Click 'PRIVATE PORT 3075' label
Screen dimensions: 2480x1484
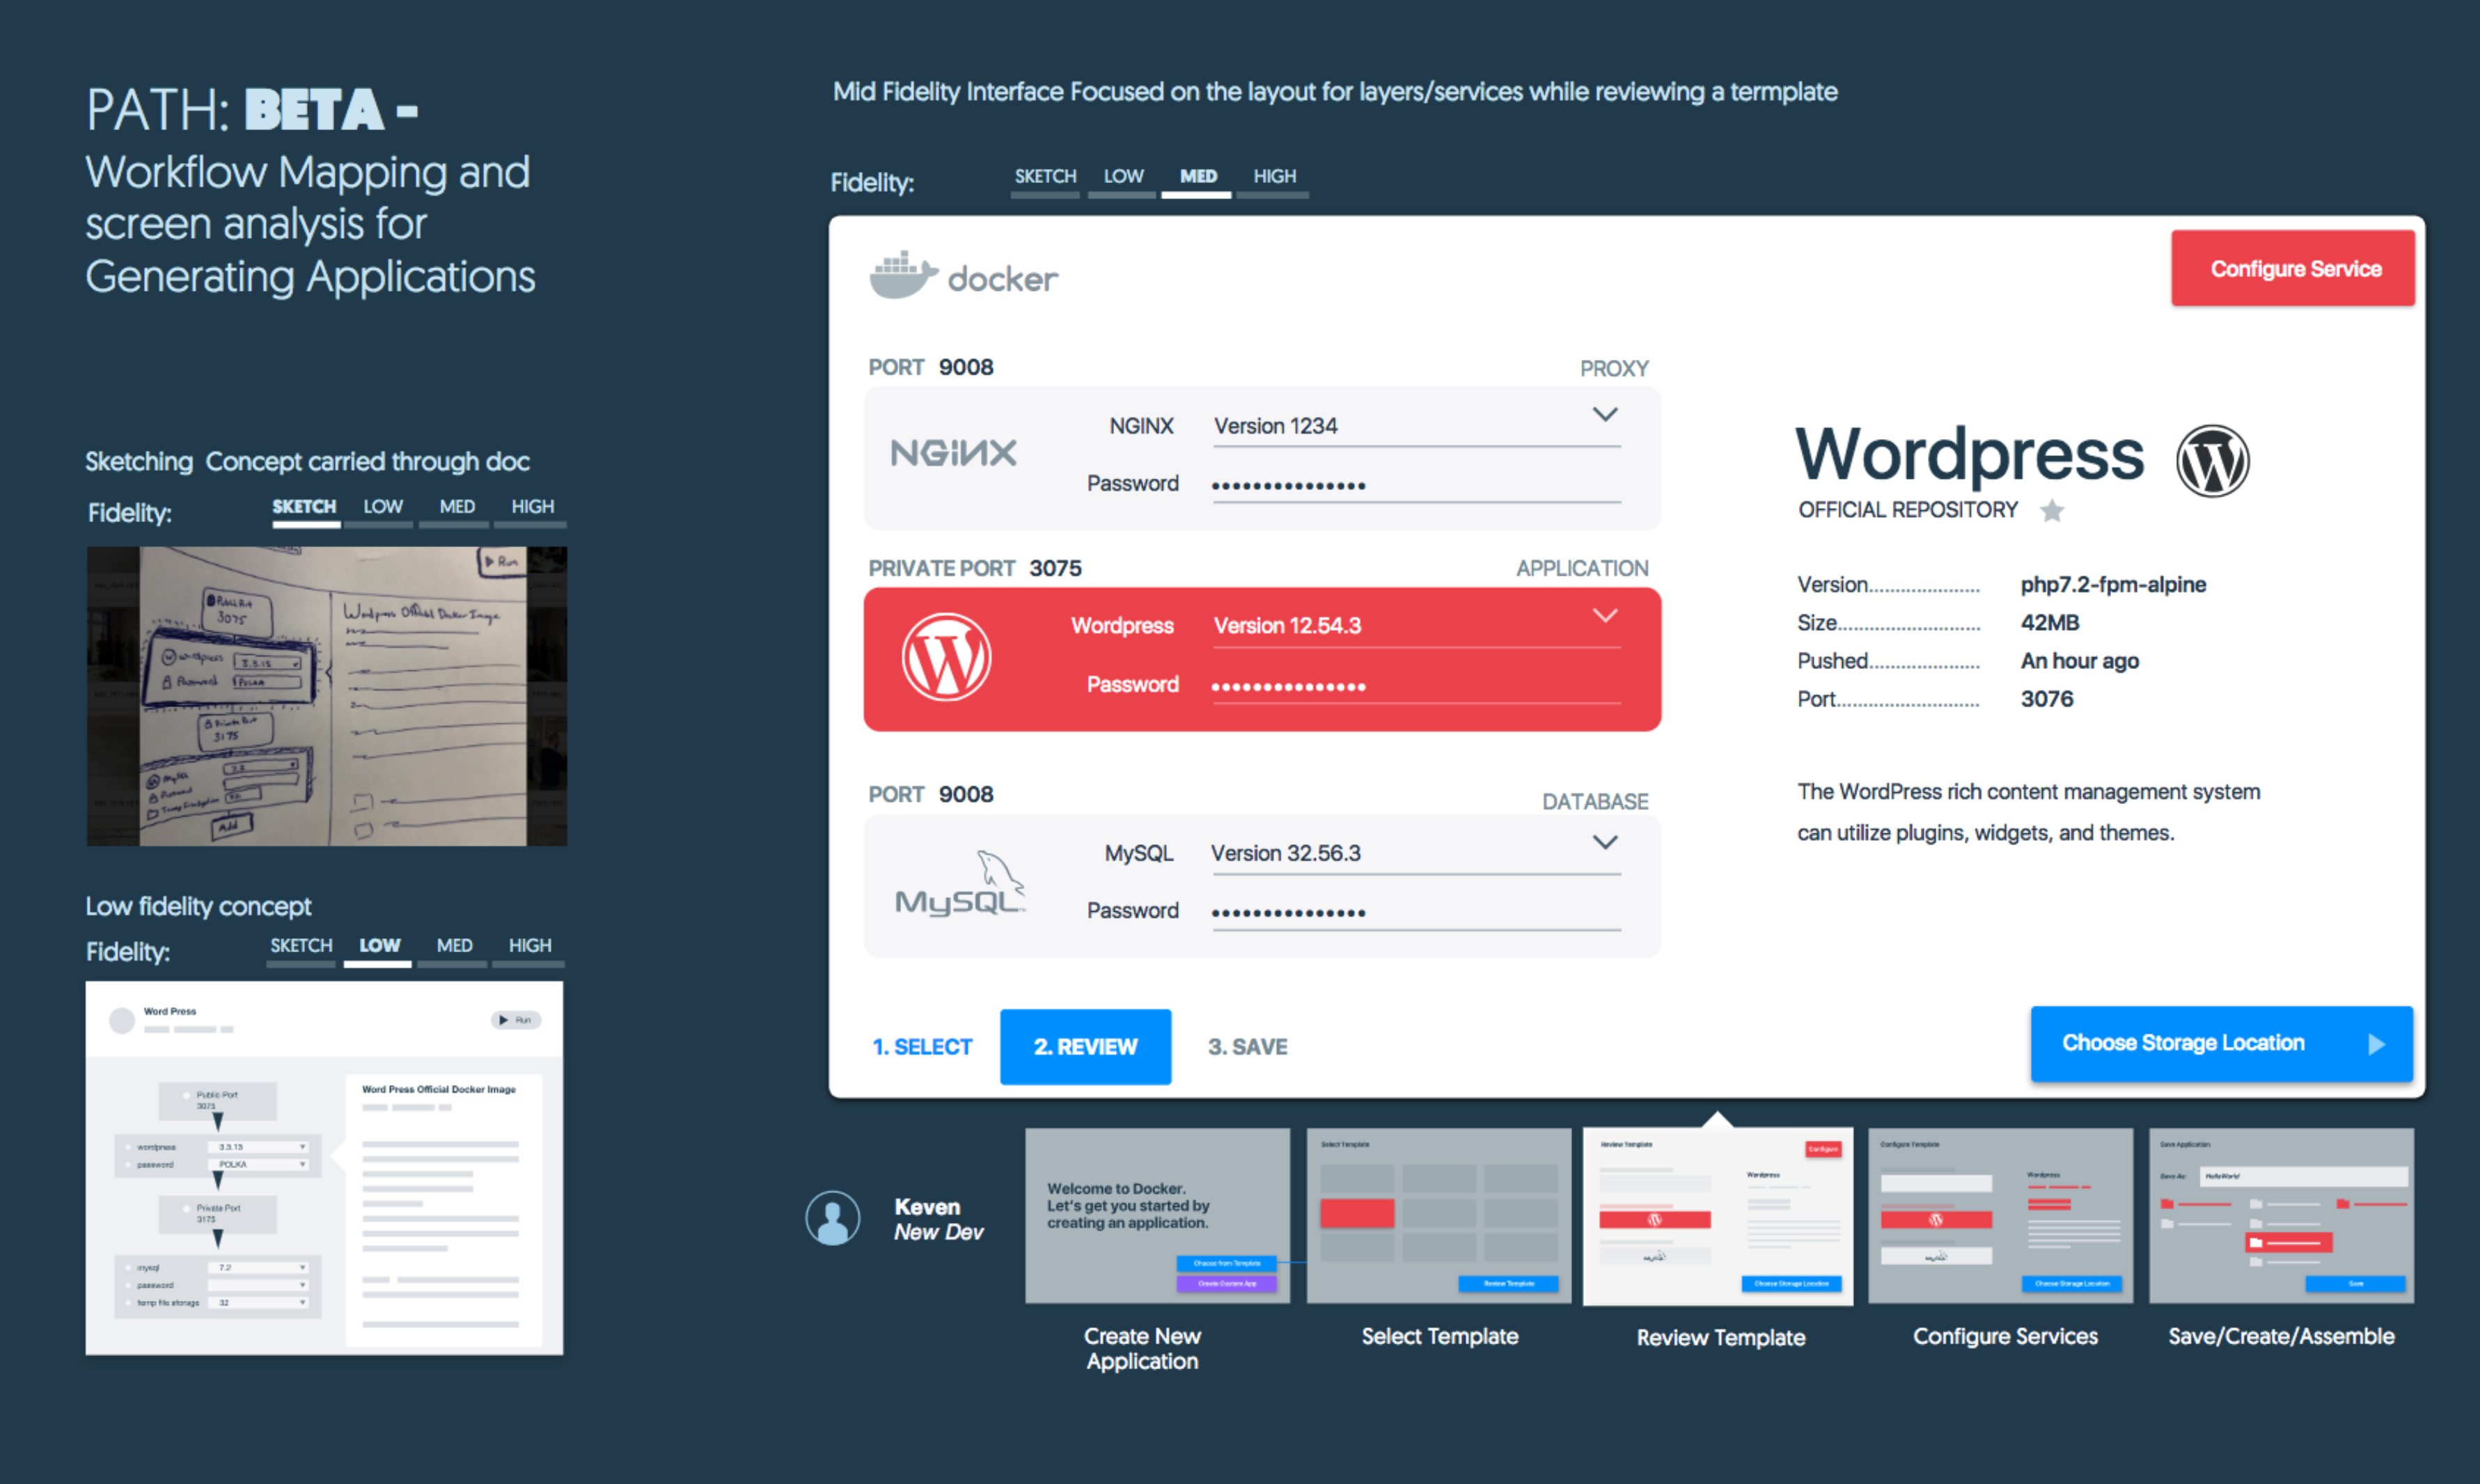pos(974,568)
